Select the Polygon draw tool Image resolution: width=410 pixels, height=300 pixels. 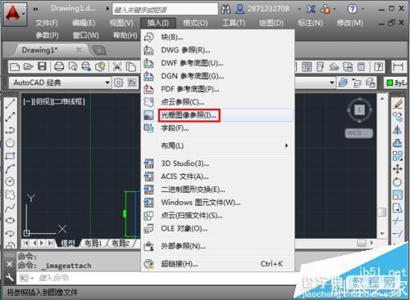(10, 143)
